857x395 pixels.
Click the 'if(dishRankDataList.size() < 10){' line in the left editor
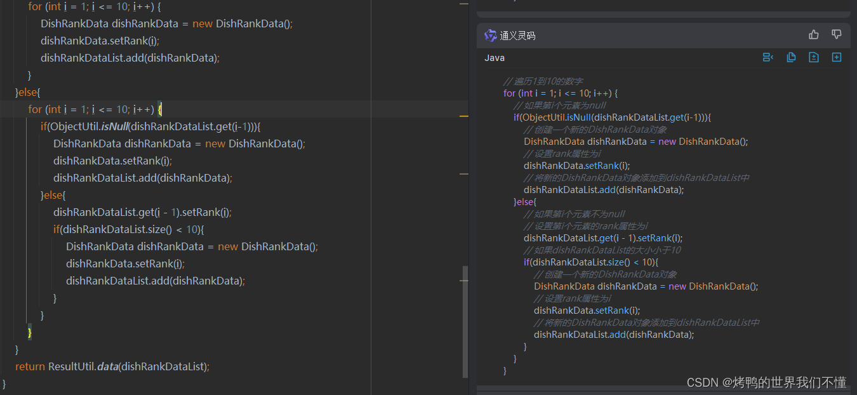click(x=129, y=229)
